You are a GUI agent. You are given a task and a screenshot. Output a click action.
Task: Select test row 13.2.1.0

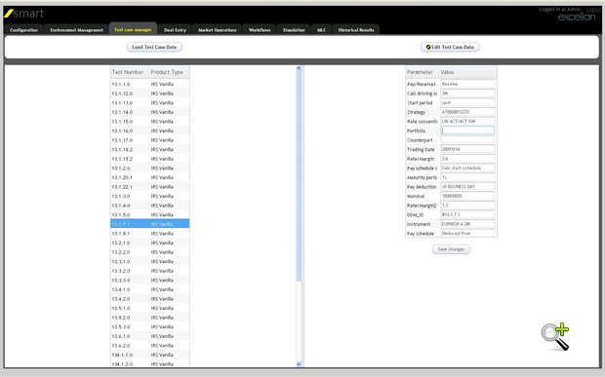[149, 243]
